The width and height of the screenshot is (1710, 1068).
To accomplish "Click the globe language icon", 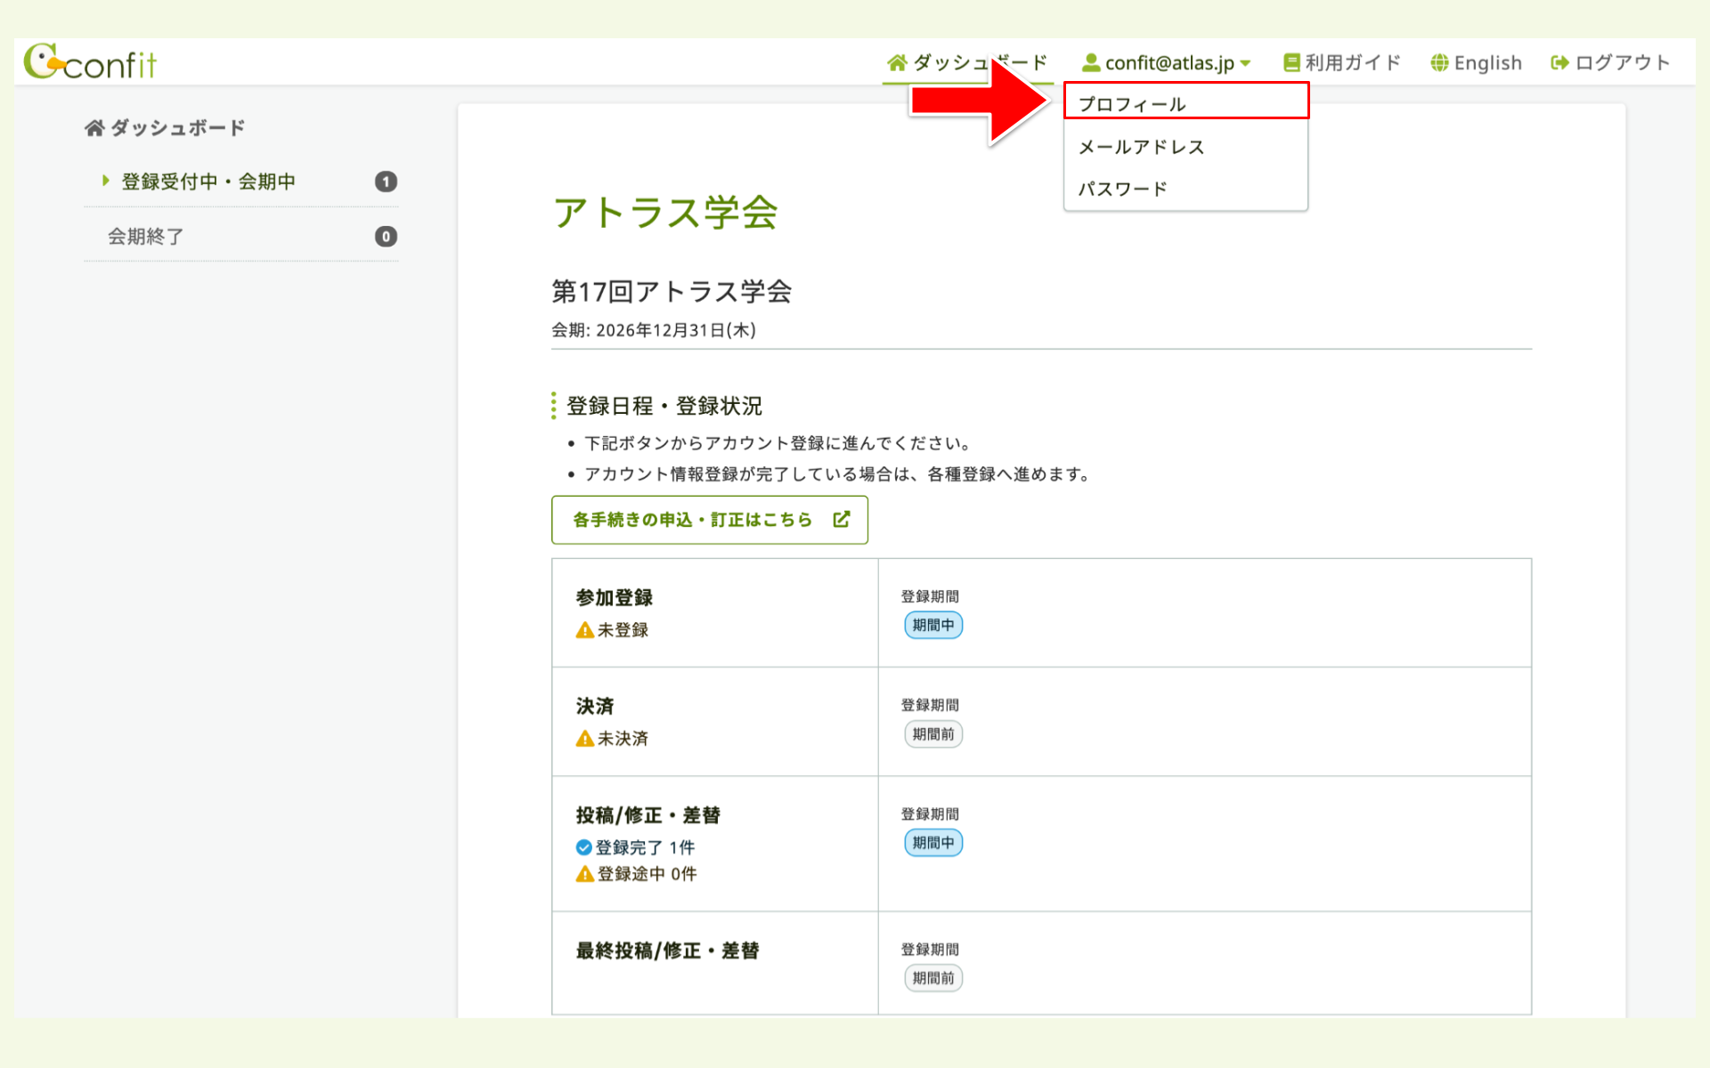I will (x=1439, y=62).
